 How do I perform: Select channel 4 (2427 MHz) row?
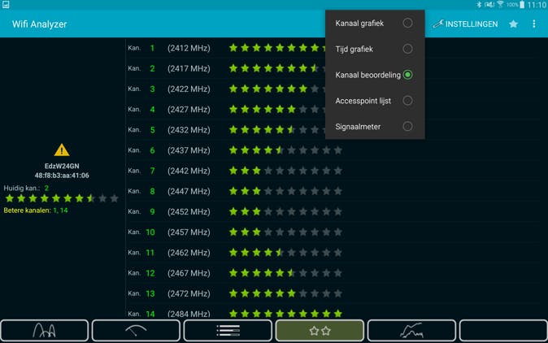226,110
